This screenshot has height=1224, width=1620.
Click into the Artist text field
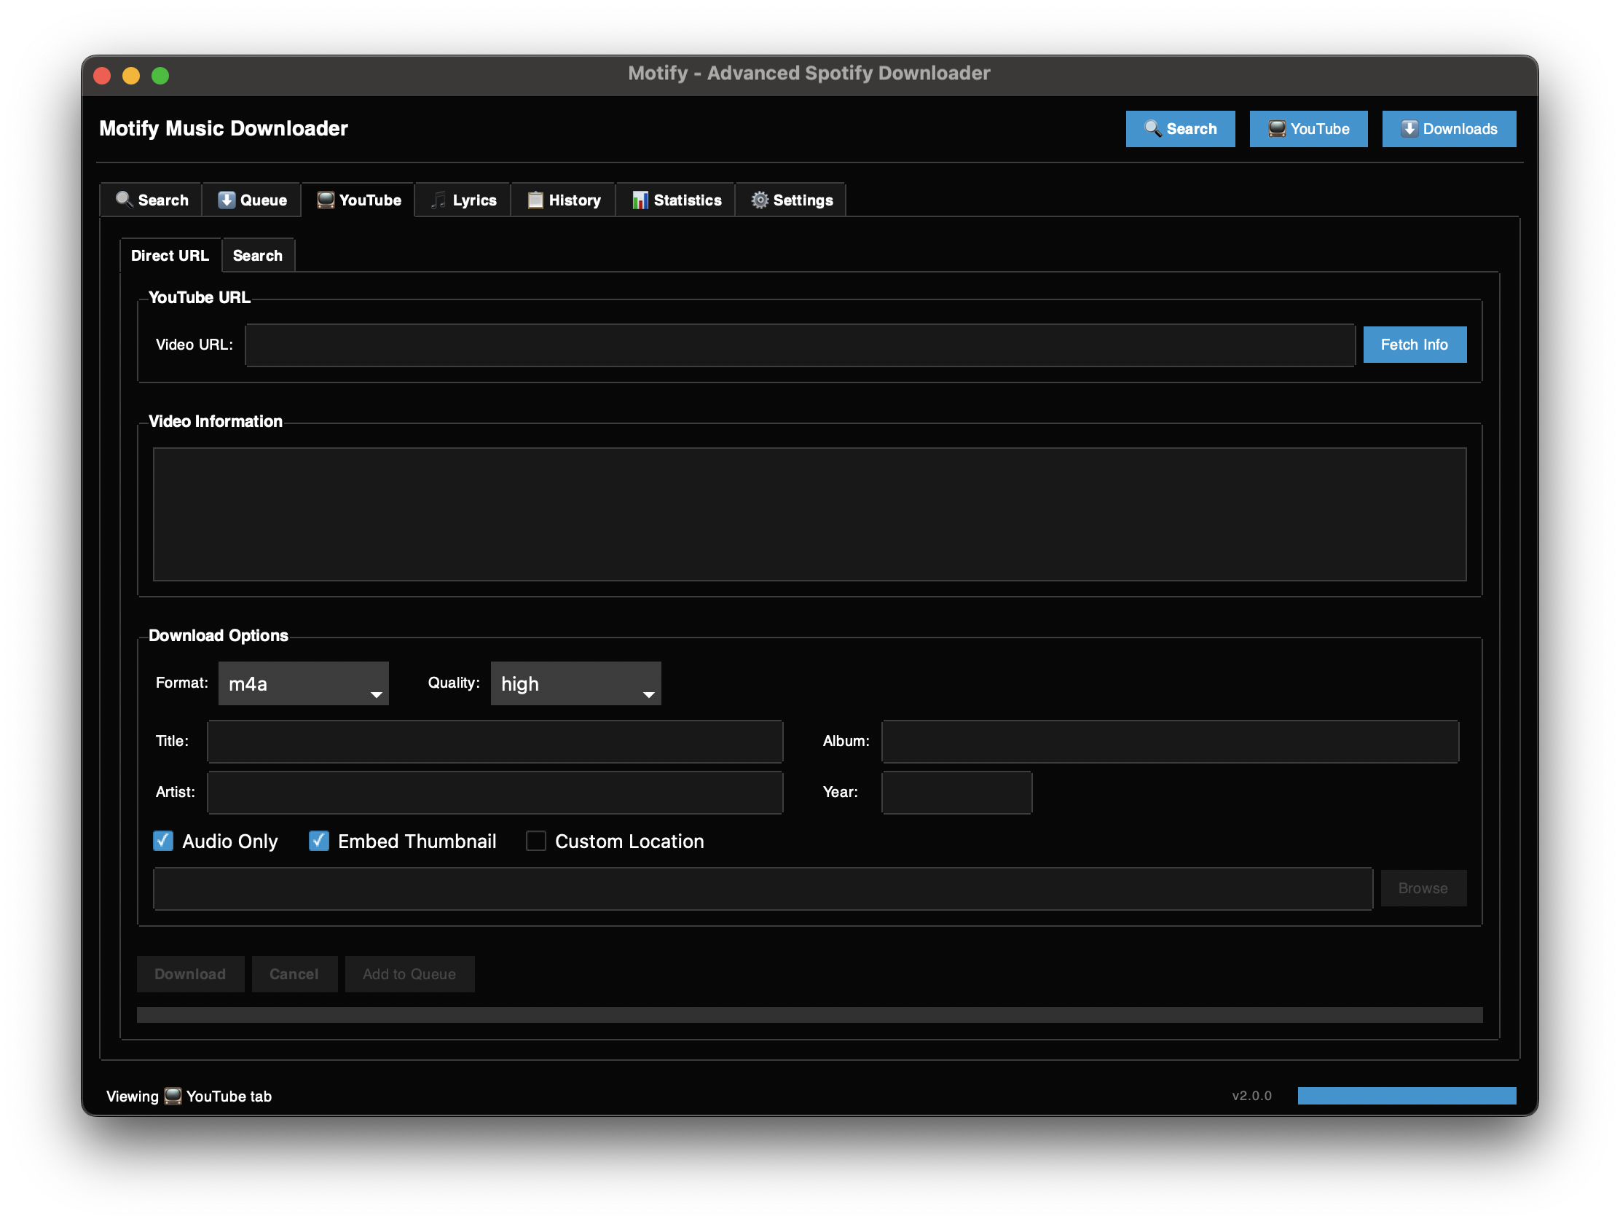[x=495, y=793]
